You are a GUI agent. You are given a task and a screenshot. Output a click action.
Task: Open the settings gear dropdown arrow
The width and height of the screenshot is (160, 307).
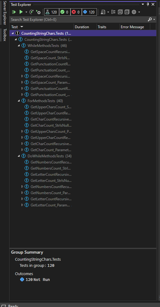point(139,12)
